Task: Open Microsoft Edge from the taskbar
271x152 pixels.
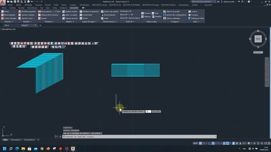Action: pos(17,149)
